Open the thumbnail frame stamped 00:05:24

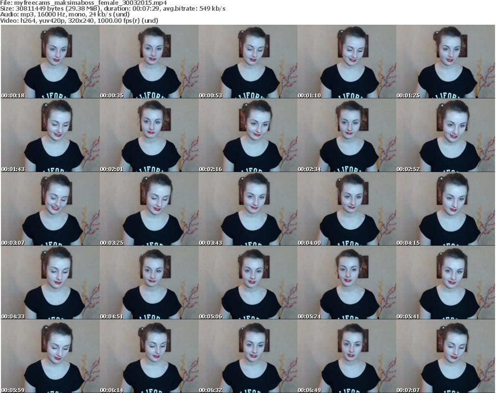pyautogui.click(x=347, y=283)
